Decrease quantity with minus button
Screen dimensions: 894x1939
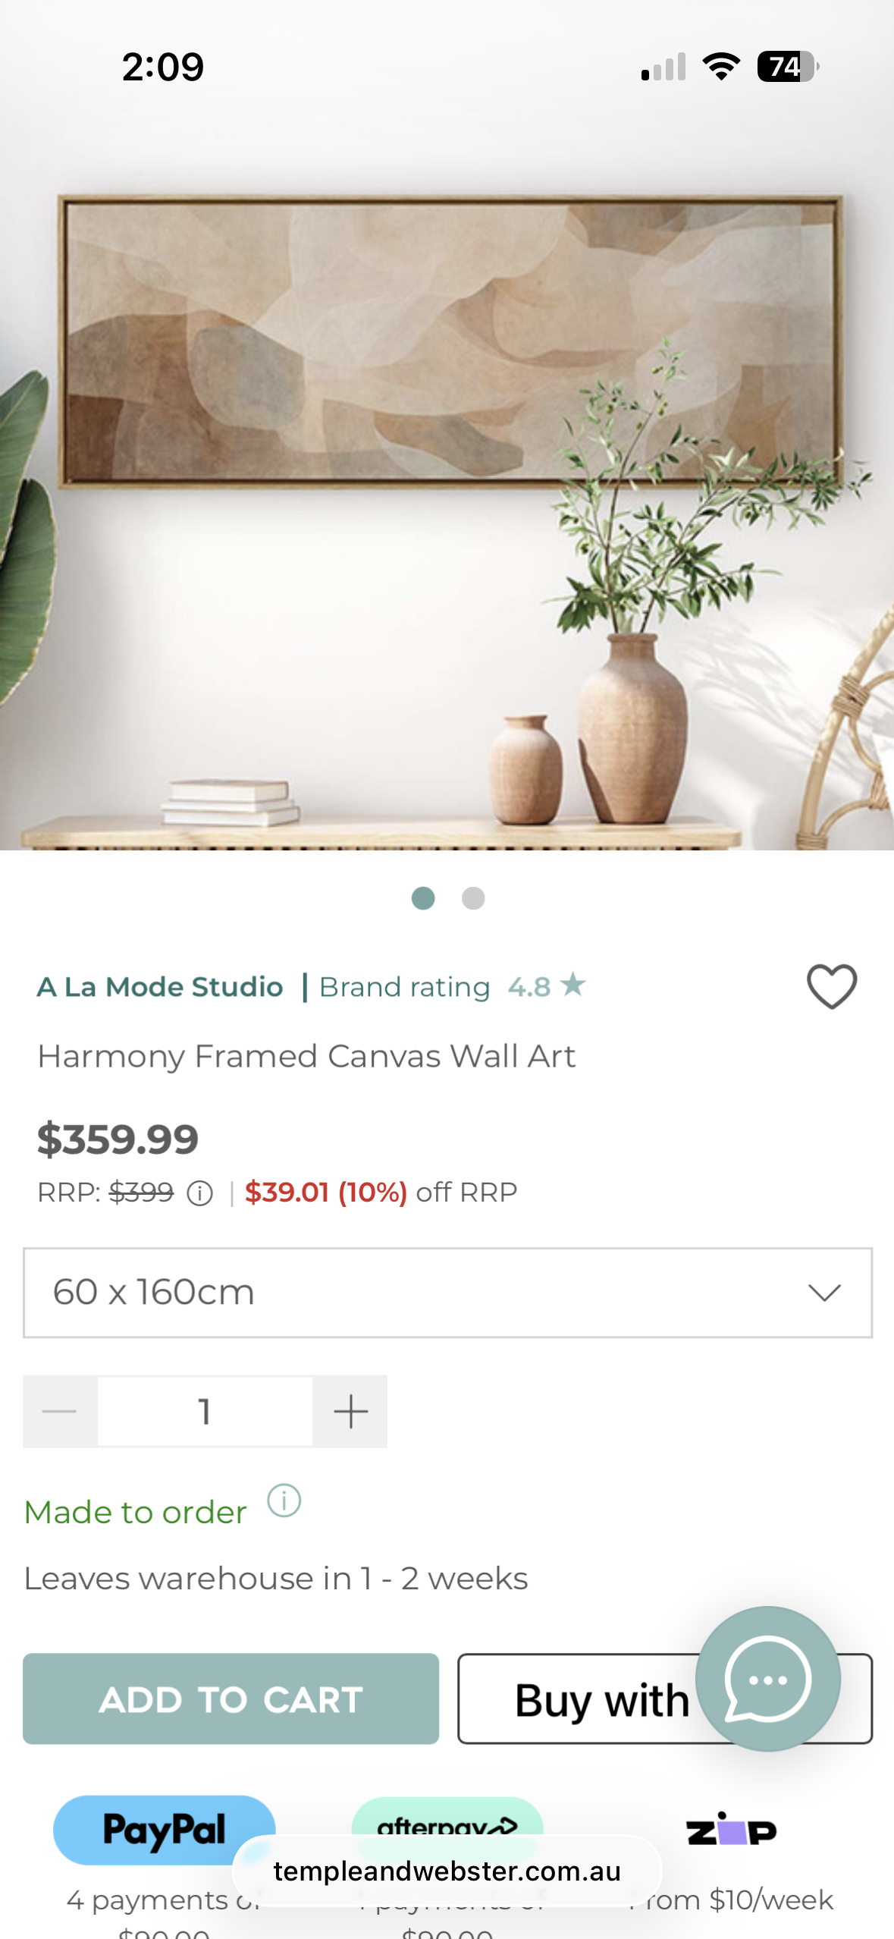coord(60,1412)
